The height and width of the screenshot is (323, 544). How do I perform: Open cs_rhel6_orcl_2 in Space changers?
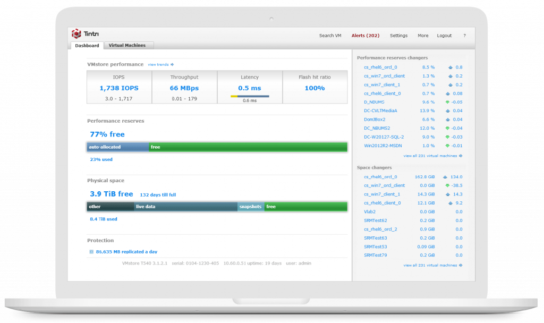(380, 229)
